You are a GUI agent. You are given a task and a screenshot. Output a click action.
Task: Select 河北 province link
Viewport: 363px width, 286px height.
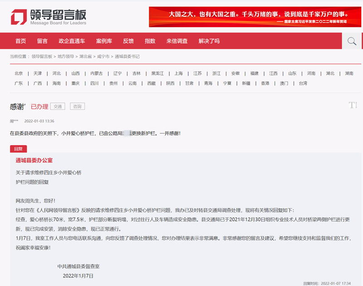pos(56,73)
